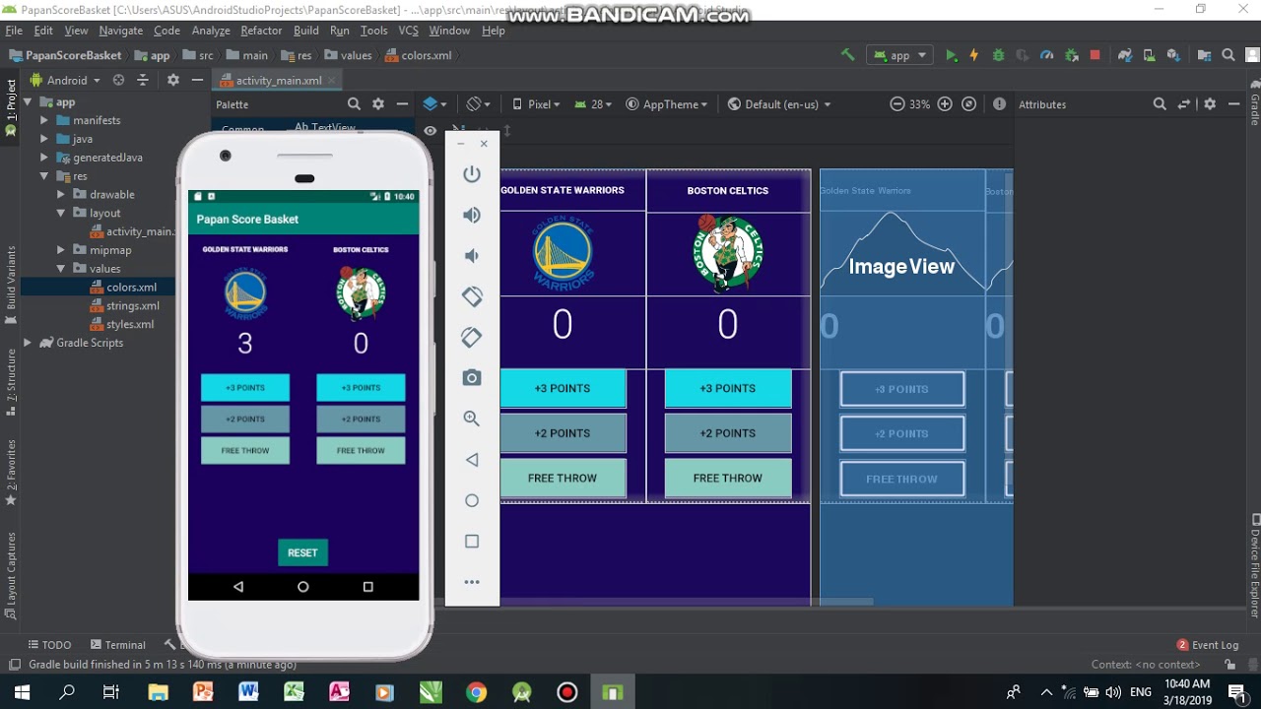1261x709 pixels.
Task: Click Attach debugger to Android process icon
Action: (1071, 55)
